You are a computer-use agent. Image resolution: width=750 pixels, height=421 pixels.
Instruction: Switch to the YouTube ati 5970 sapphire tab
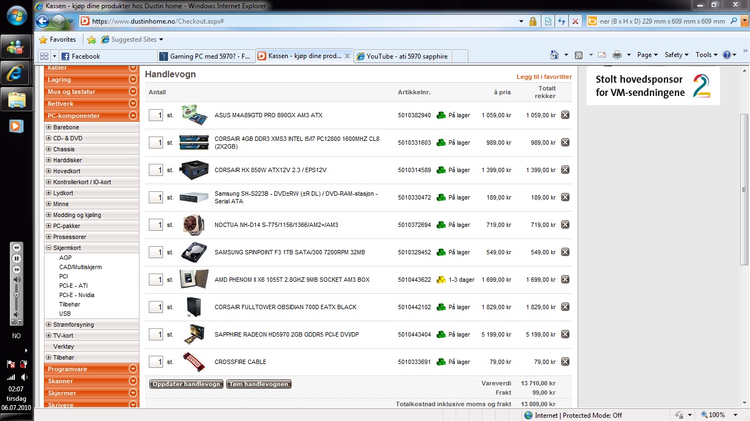coord(403,56)
